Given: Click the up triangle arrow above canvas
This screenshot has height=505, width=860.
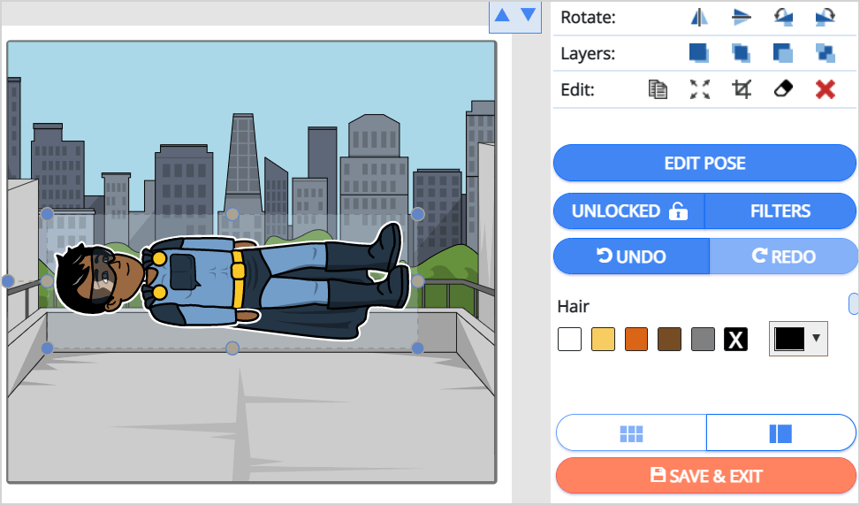Looking at the screenshot, I should (x=502, y=15).
